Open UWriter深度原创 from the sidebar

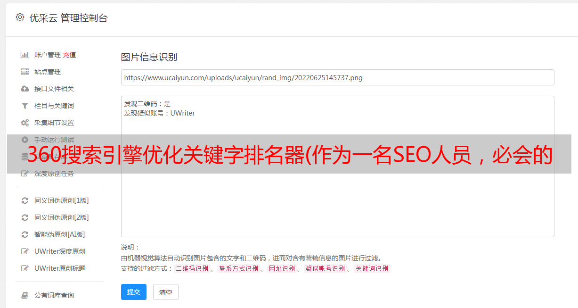pos(60,251)
